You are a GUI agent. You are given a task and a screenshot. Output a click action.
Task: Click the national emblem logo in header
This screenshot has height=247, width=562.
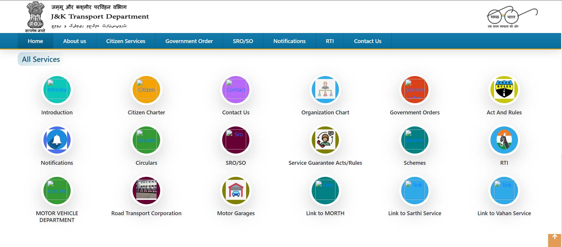click(x=35, y=17)
